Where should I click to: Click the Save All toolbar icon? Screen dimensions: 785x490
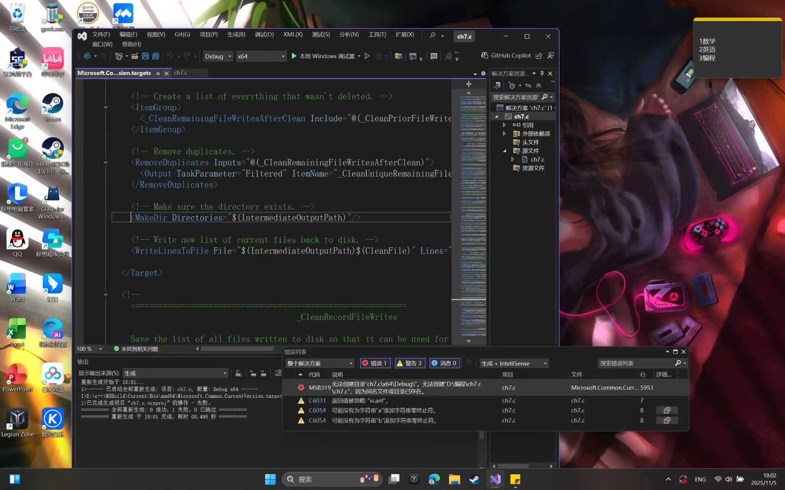156,56
